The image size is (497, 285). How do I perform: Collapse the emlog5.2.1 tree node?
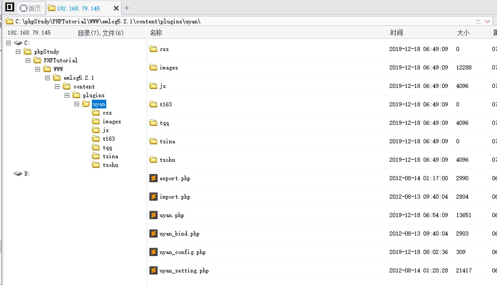point(47,78)
